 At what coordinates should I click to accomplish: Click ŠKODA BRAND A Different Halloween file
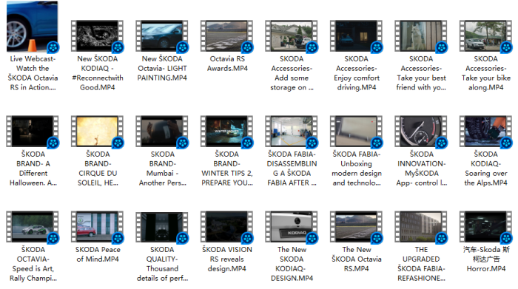click(33, 132)
